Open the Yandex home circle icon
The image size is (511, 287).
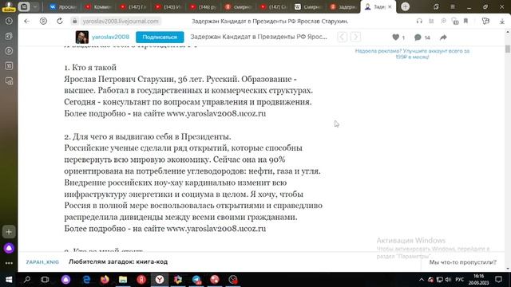tap(43, 22)
